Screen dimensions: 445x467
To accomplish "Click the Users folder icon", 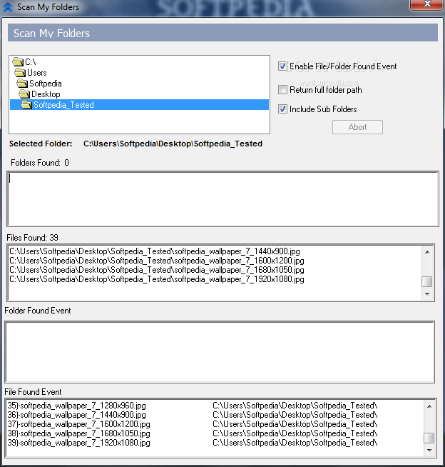I will (20, 73).
